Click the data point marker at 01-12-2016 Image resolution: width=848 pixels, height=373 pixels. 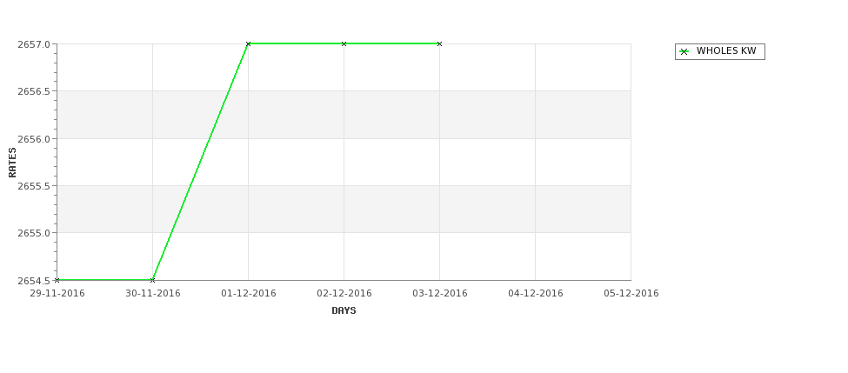(x=248, y=43)
